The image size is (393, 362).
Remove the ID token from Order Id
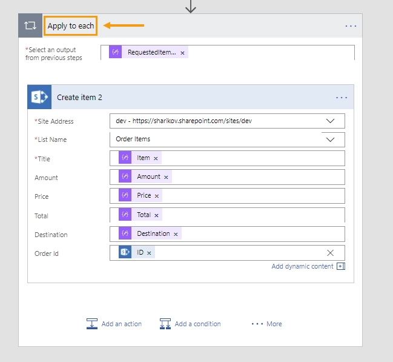tap(149, 253)
